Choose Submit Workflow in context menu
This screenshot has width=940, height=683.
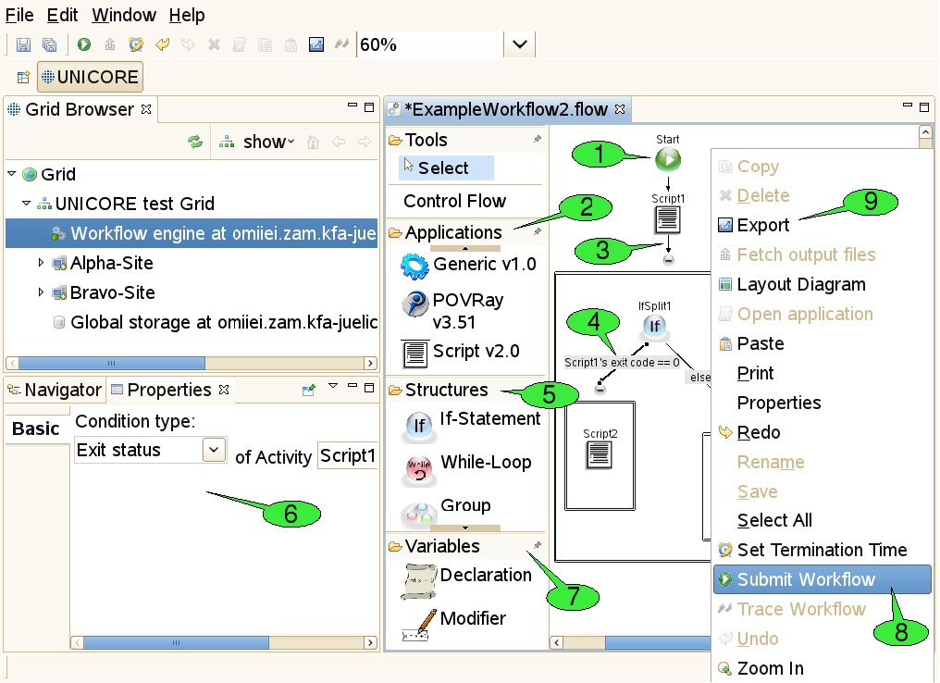pos(822,579)
